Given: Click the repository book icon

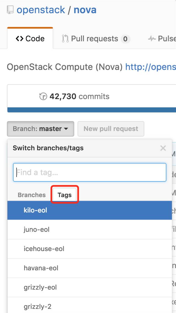Looking at the screenshot, I should pyautogui.click(x=10, y=10).
